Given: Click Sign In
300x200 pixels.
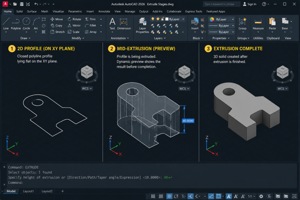Looking at the screenshot, I should coord(250,4).
